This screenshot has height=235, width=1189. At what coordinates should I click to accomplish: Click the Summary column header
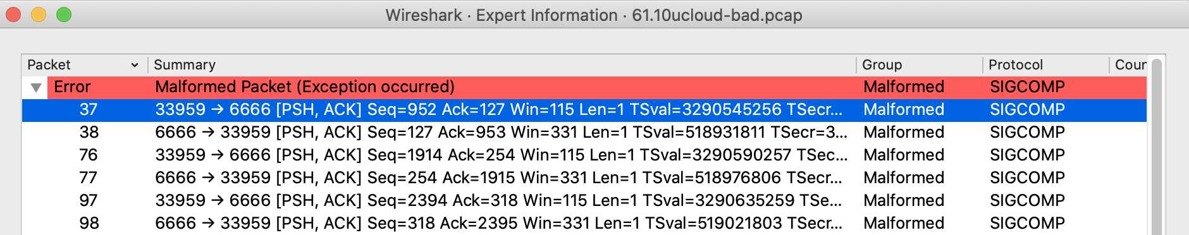pos(502,64)
